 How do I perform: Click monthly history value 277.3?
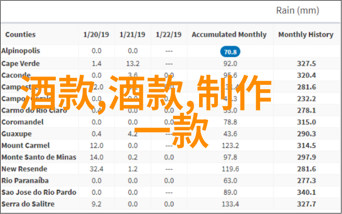tap(307, 180)
